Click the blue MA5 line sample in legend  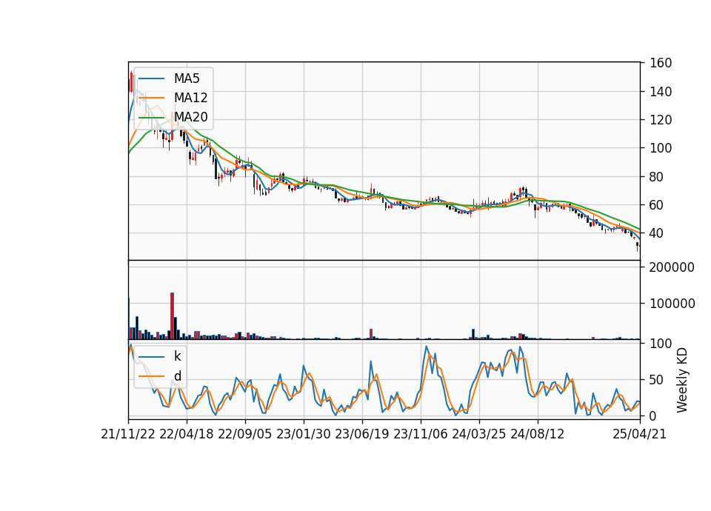151,79
